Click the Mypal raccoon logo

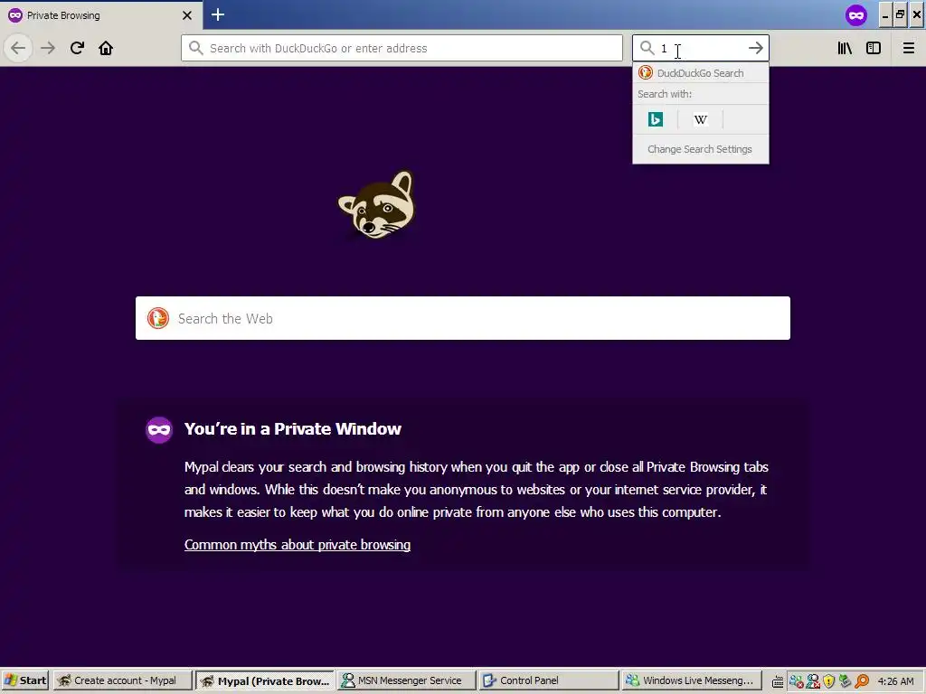(x=377, y=204)
